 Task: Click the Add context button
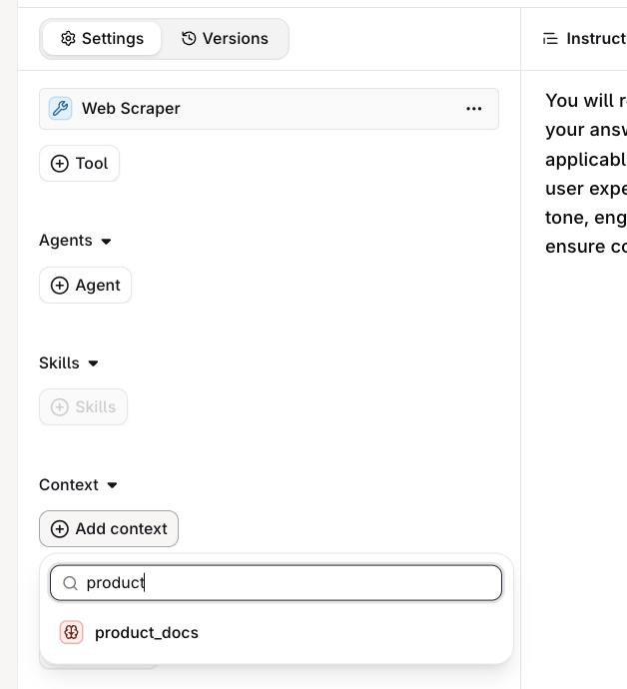click(x=109, y=528)
